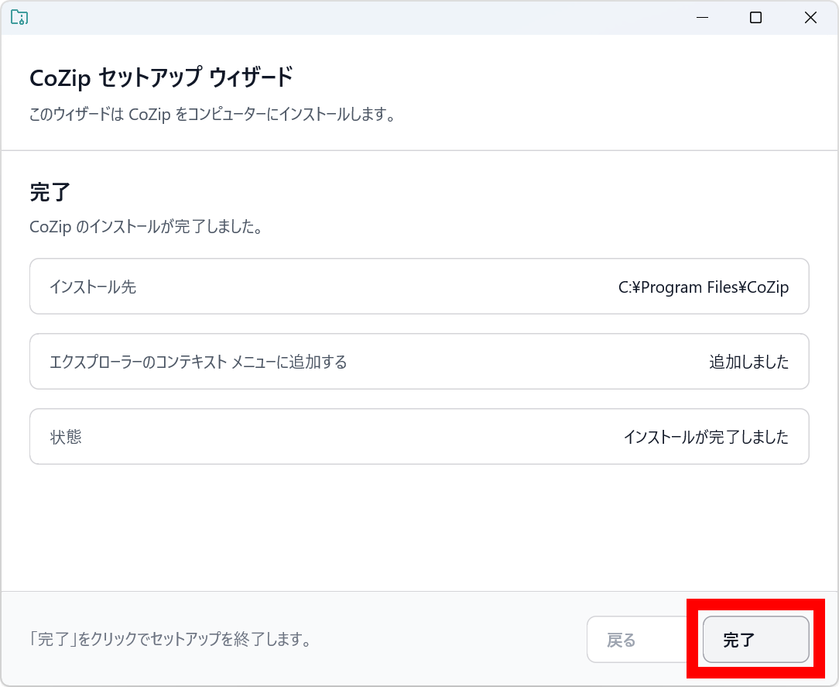Click the インストールが完了しました value in 状態 row
The height and width of the screenshot is (687, 839).
click(x=706, y=437)
